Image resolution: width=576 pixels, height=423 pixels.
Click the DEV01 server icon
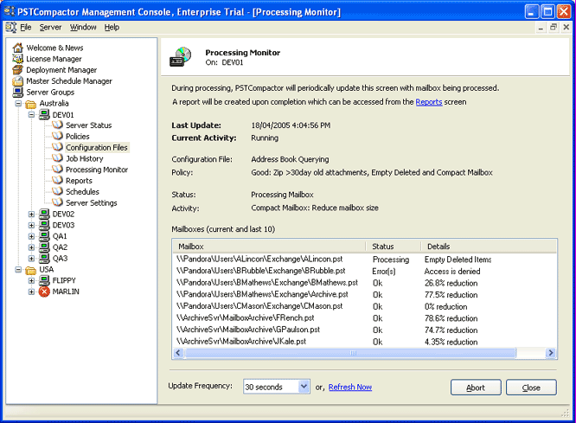pos(44,115)
